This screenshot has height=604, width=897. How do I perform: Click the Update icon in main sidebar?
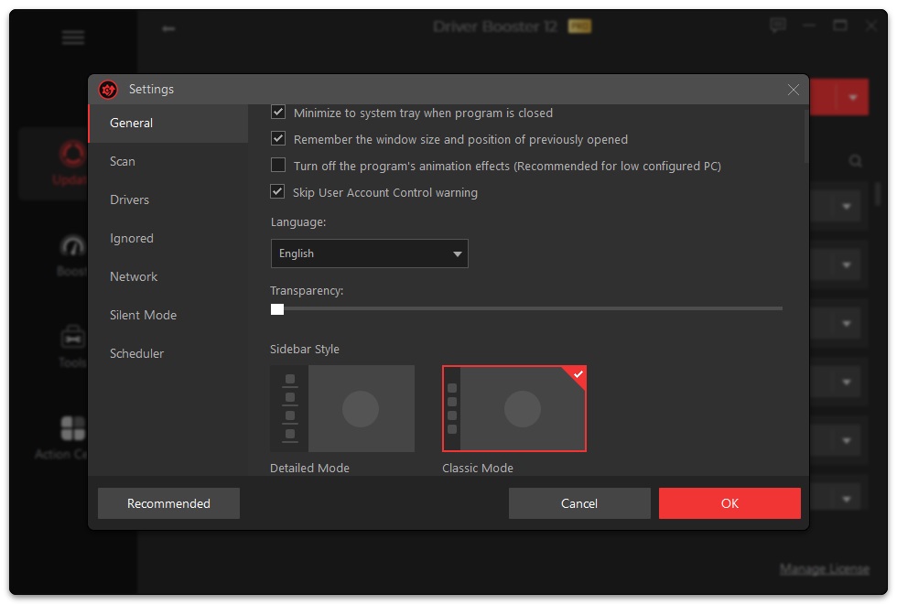(x=72, y=154)
